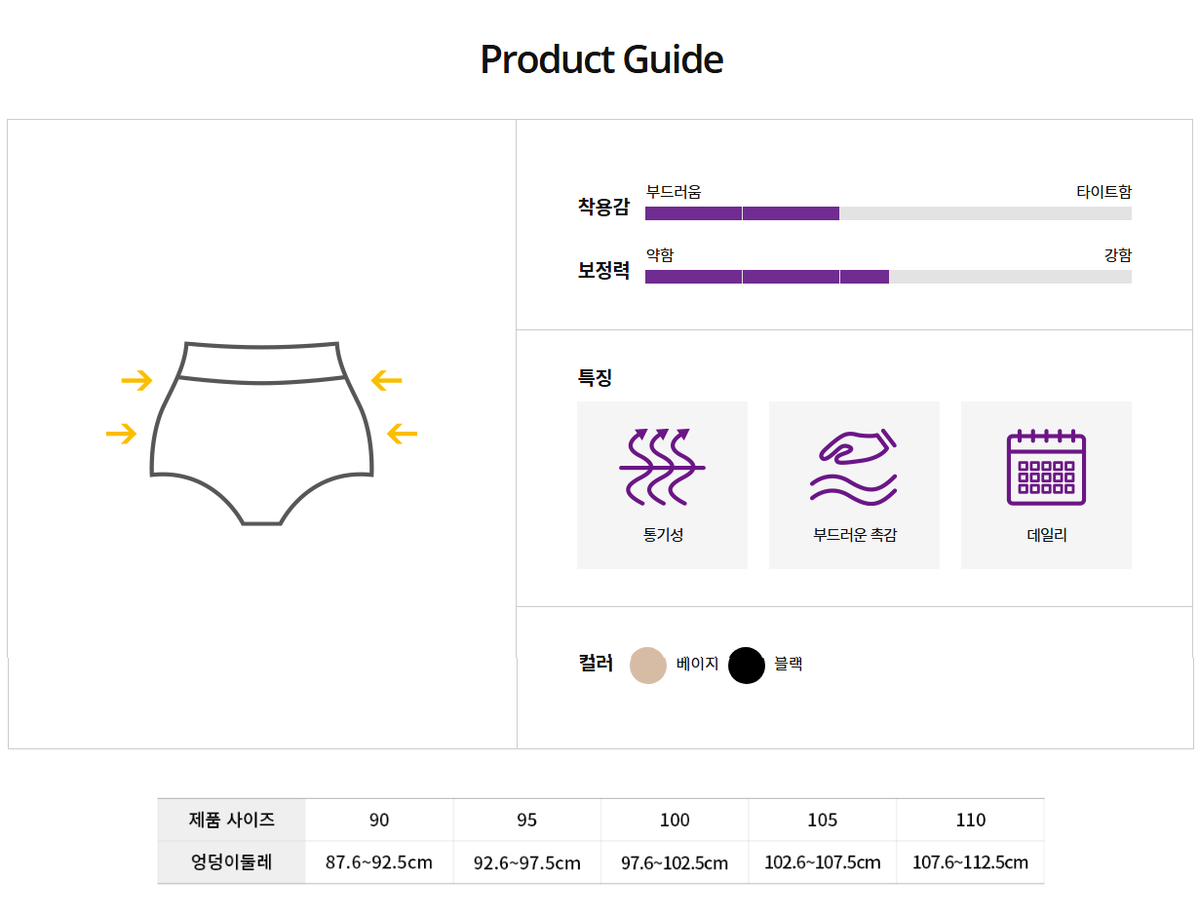
Task: Click the daily calendar icon
Action: pyautogui.click(x=1046, y=467)
